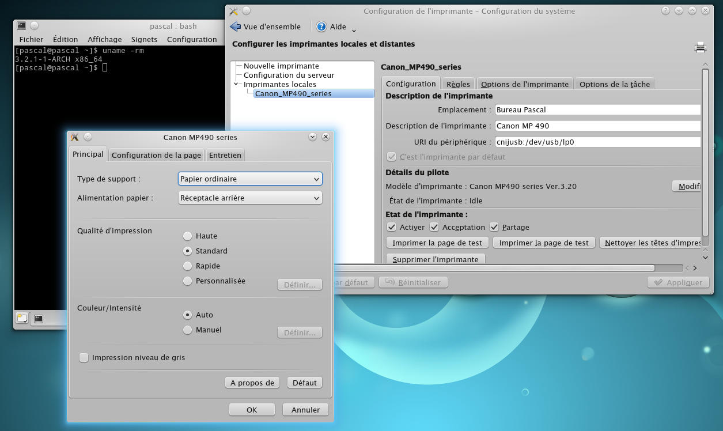The height and width of the screenshot is (431, 723).
Task: Open the Alimentation papier dropdown
Action: 250,198
